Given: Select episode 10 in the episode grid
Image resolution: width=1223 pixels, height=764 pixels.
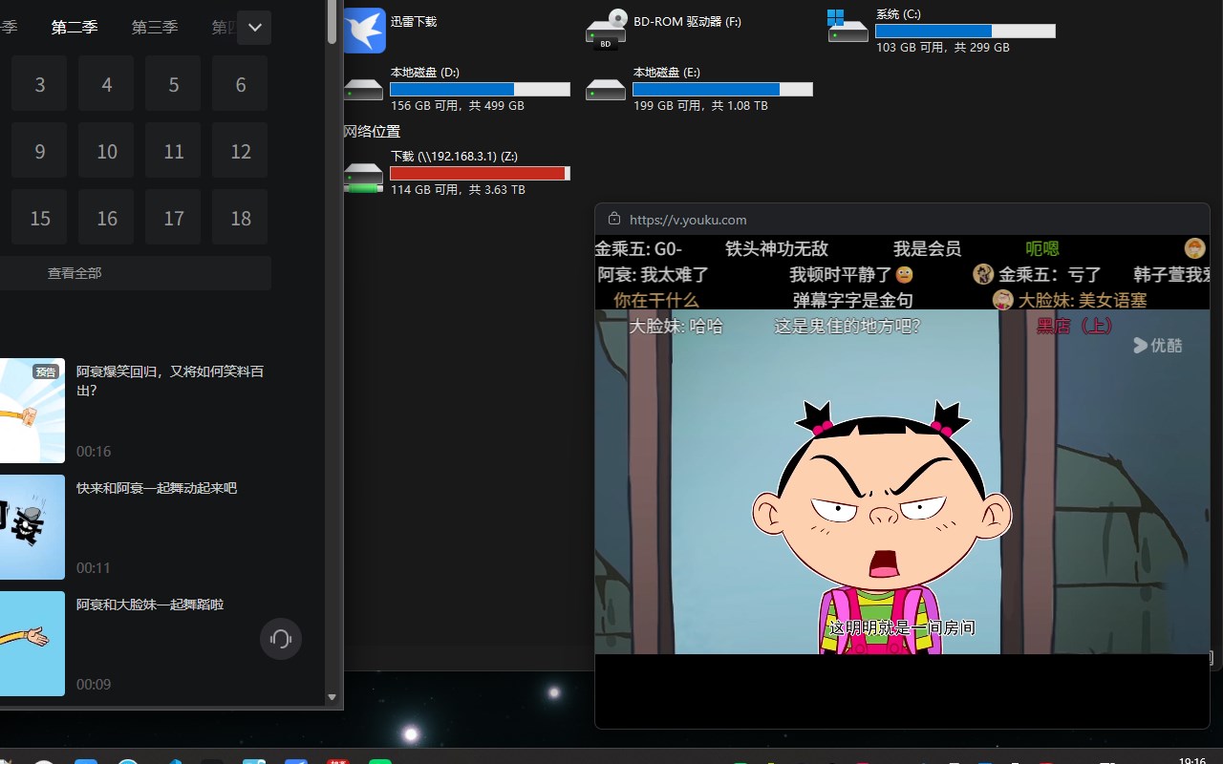Looking at the screenshot, I should [106, 152].
